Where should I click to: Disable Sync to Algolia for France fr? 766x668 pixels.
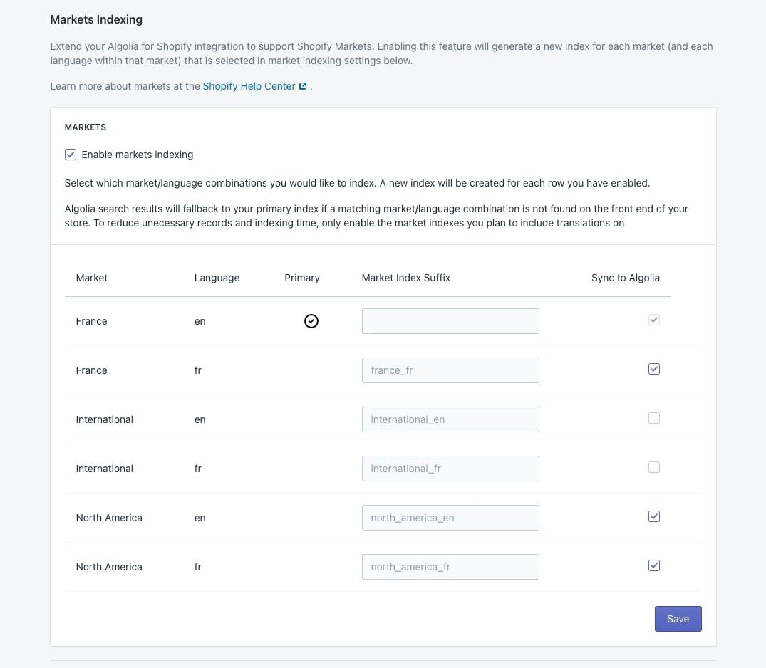[x=653, y=368]
